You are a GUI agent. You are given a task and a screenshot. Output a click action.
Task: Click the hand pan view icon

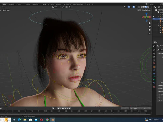click(150, 27)
